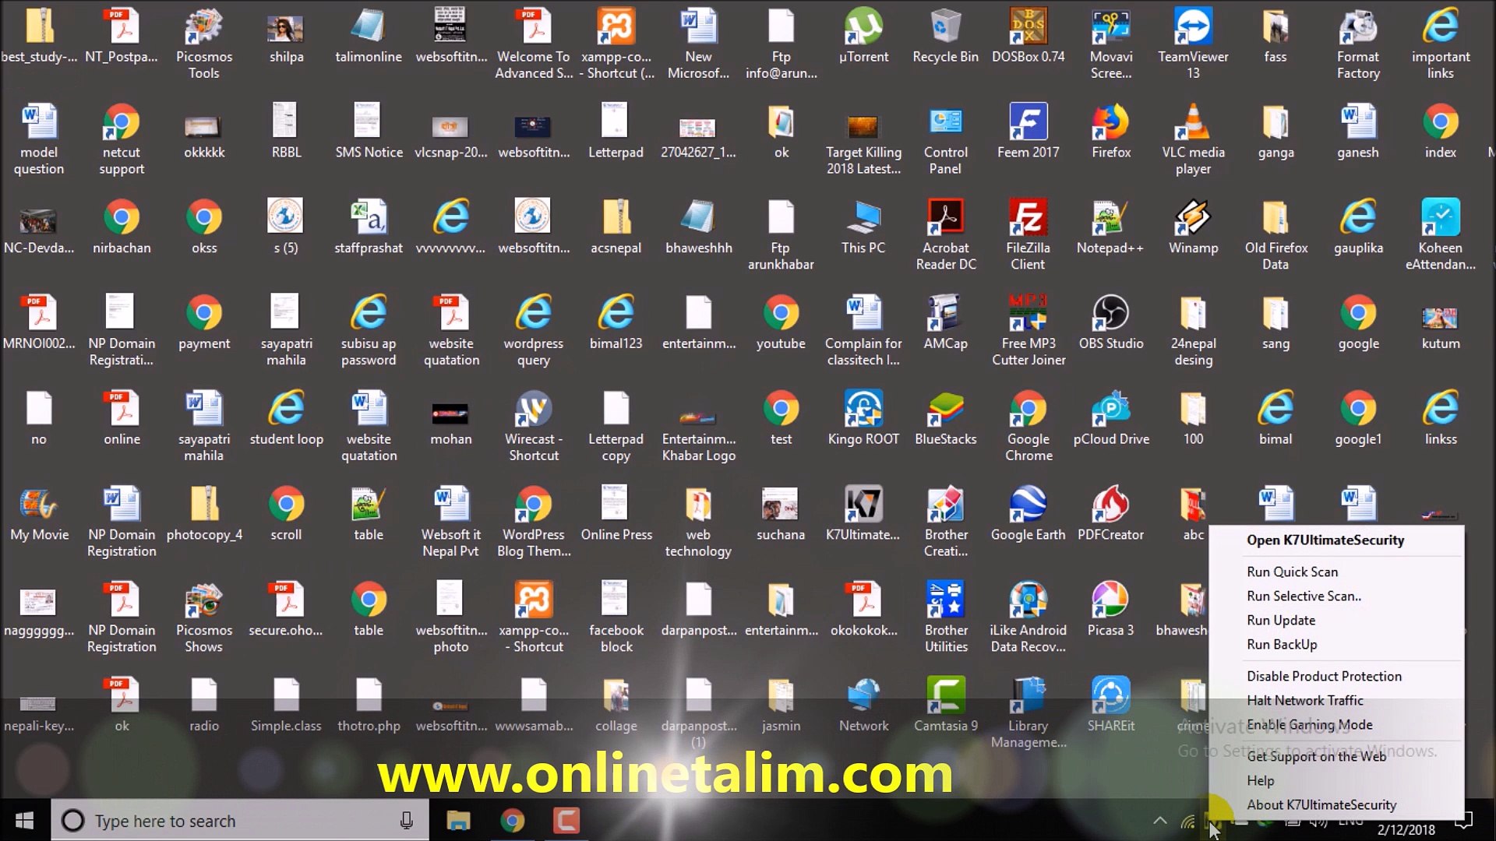Enable Gaming Mode from the tray menu
The image size is (1496, 841).
(1309, 724)
